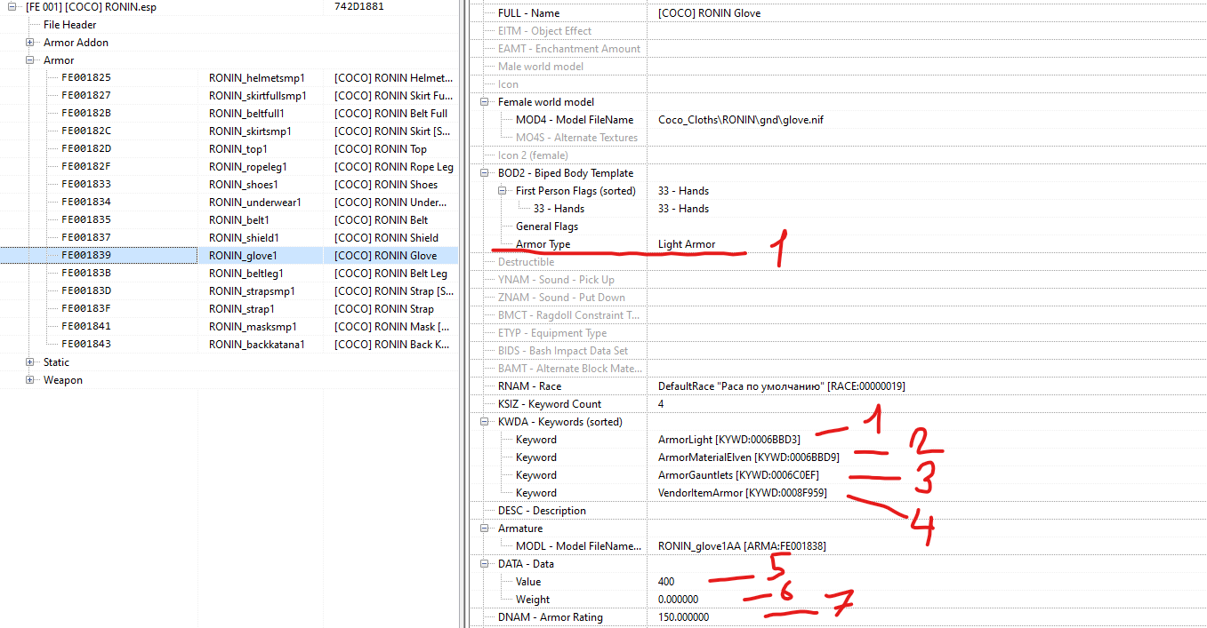Image resolution: width=1207 pixels, height=628 pixels.
Task: Click the Value field showing 400
Action: click(666, 582)
